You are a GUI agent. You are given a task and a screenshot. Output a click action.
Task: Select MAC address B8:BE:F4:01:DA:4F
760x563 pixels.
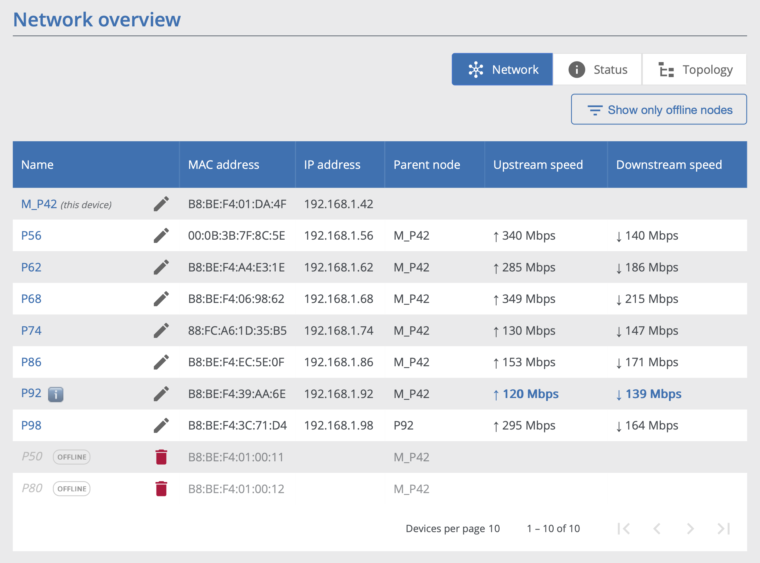tap(237, 204)
